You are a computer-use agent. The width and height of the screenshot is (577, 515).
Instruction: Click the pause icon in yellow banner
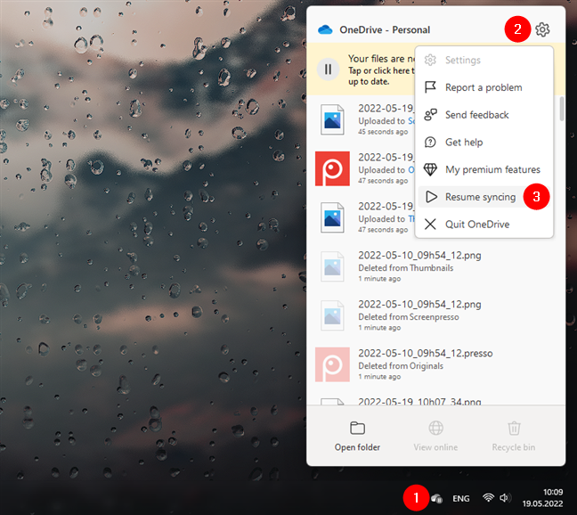pos(328,69)
